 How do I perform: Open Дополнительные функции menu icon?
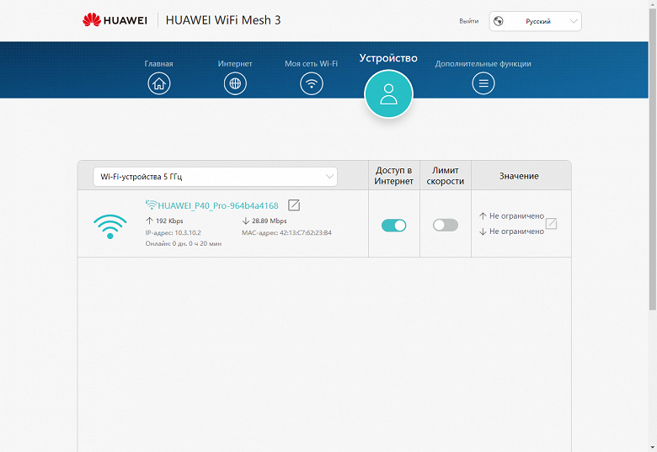(x=483, y=83)
